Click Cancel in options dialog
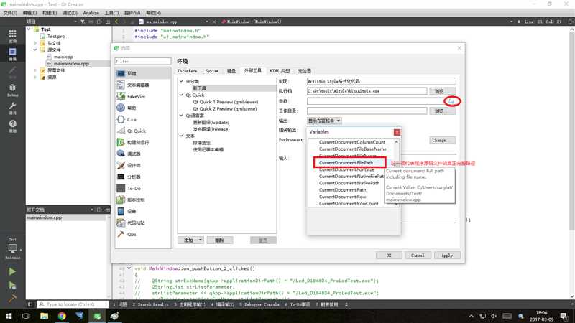 coord(418,256)
